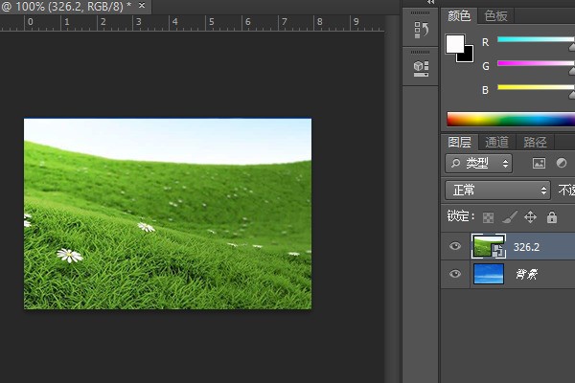
Task: Open the 正常 blend mode dropdown
Action: point(497,190)
